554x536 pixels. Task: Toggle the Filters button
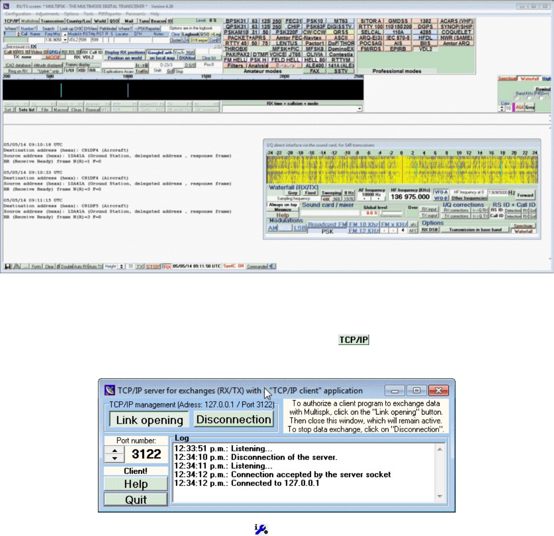(x=235, y=65)
